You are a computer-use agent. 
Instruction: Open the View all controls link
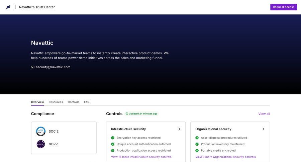click(264, 114)
